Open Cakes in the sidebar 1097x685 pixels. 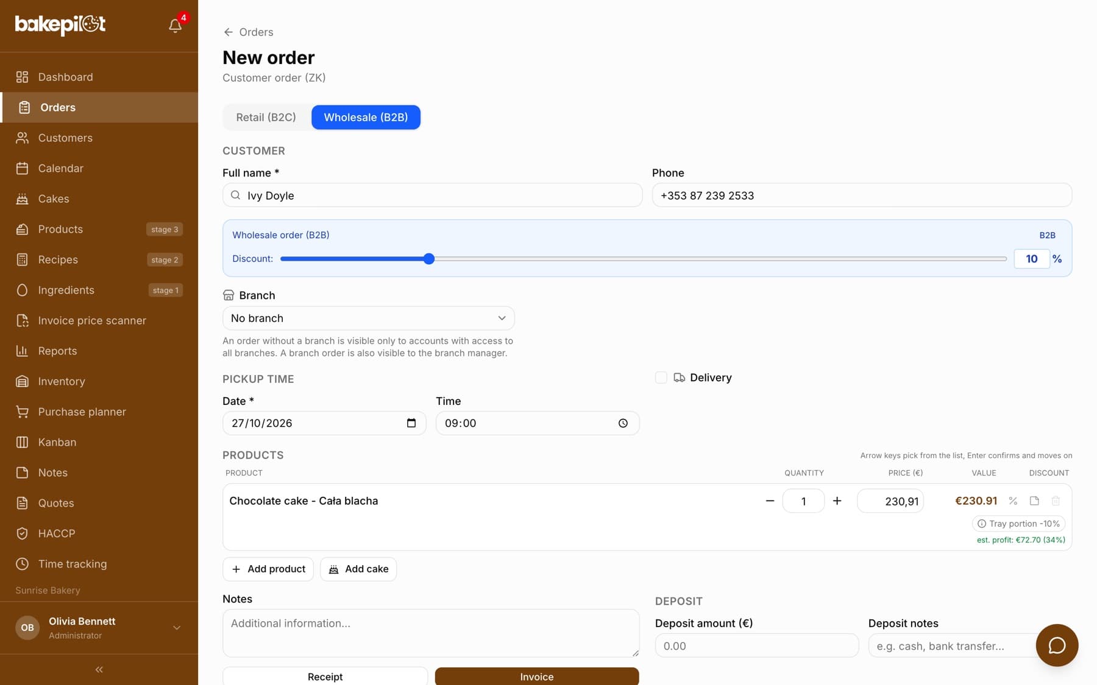pyautogui.click(x=99, y=198)
